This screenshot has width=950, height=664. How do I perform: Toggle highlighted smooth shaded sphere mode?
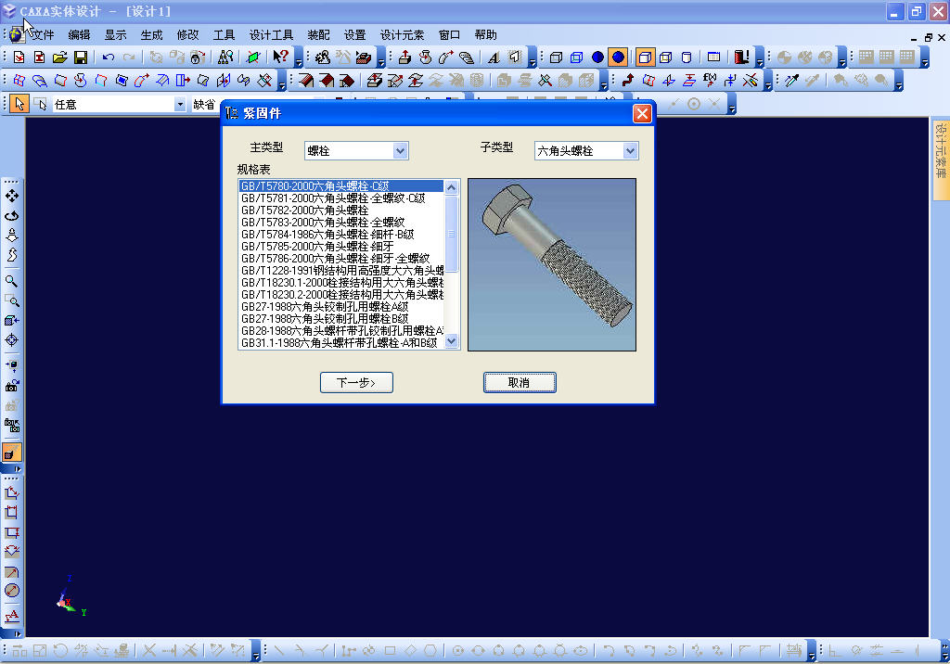point(618,57)
